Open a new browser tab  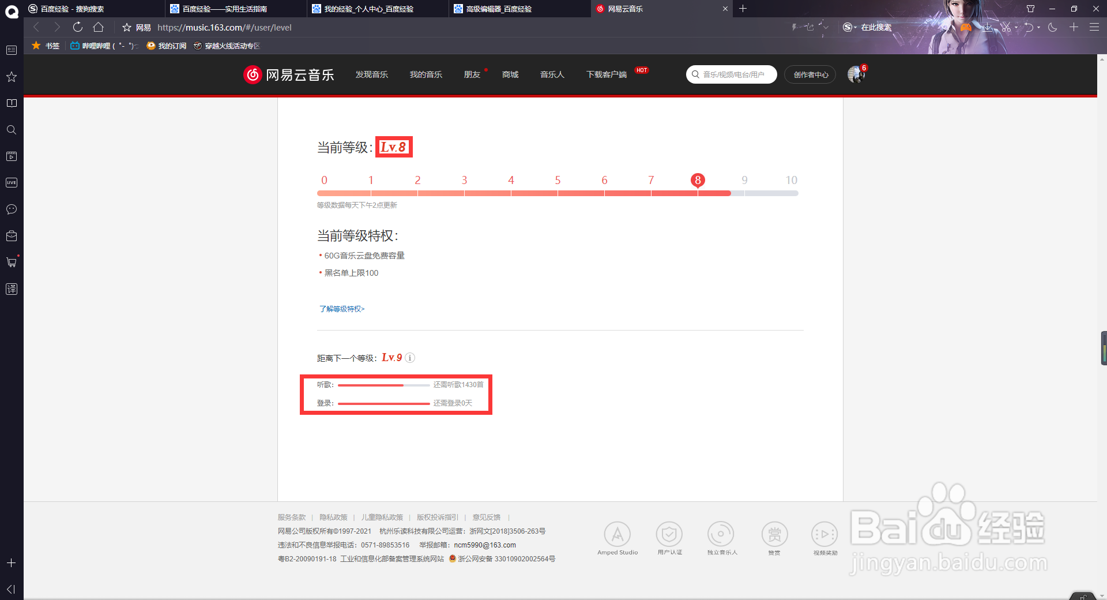(x=743, y=9)
